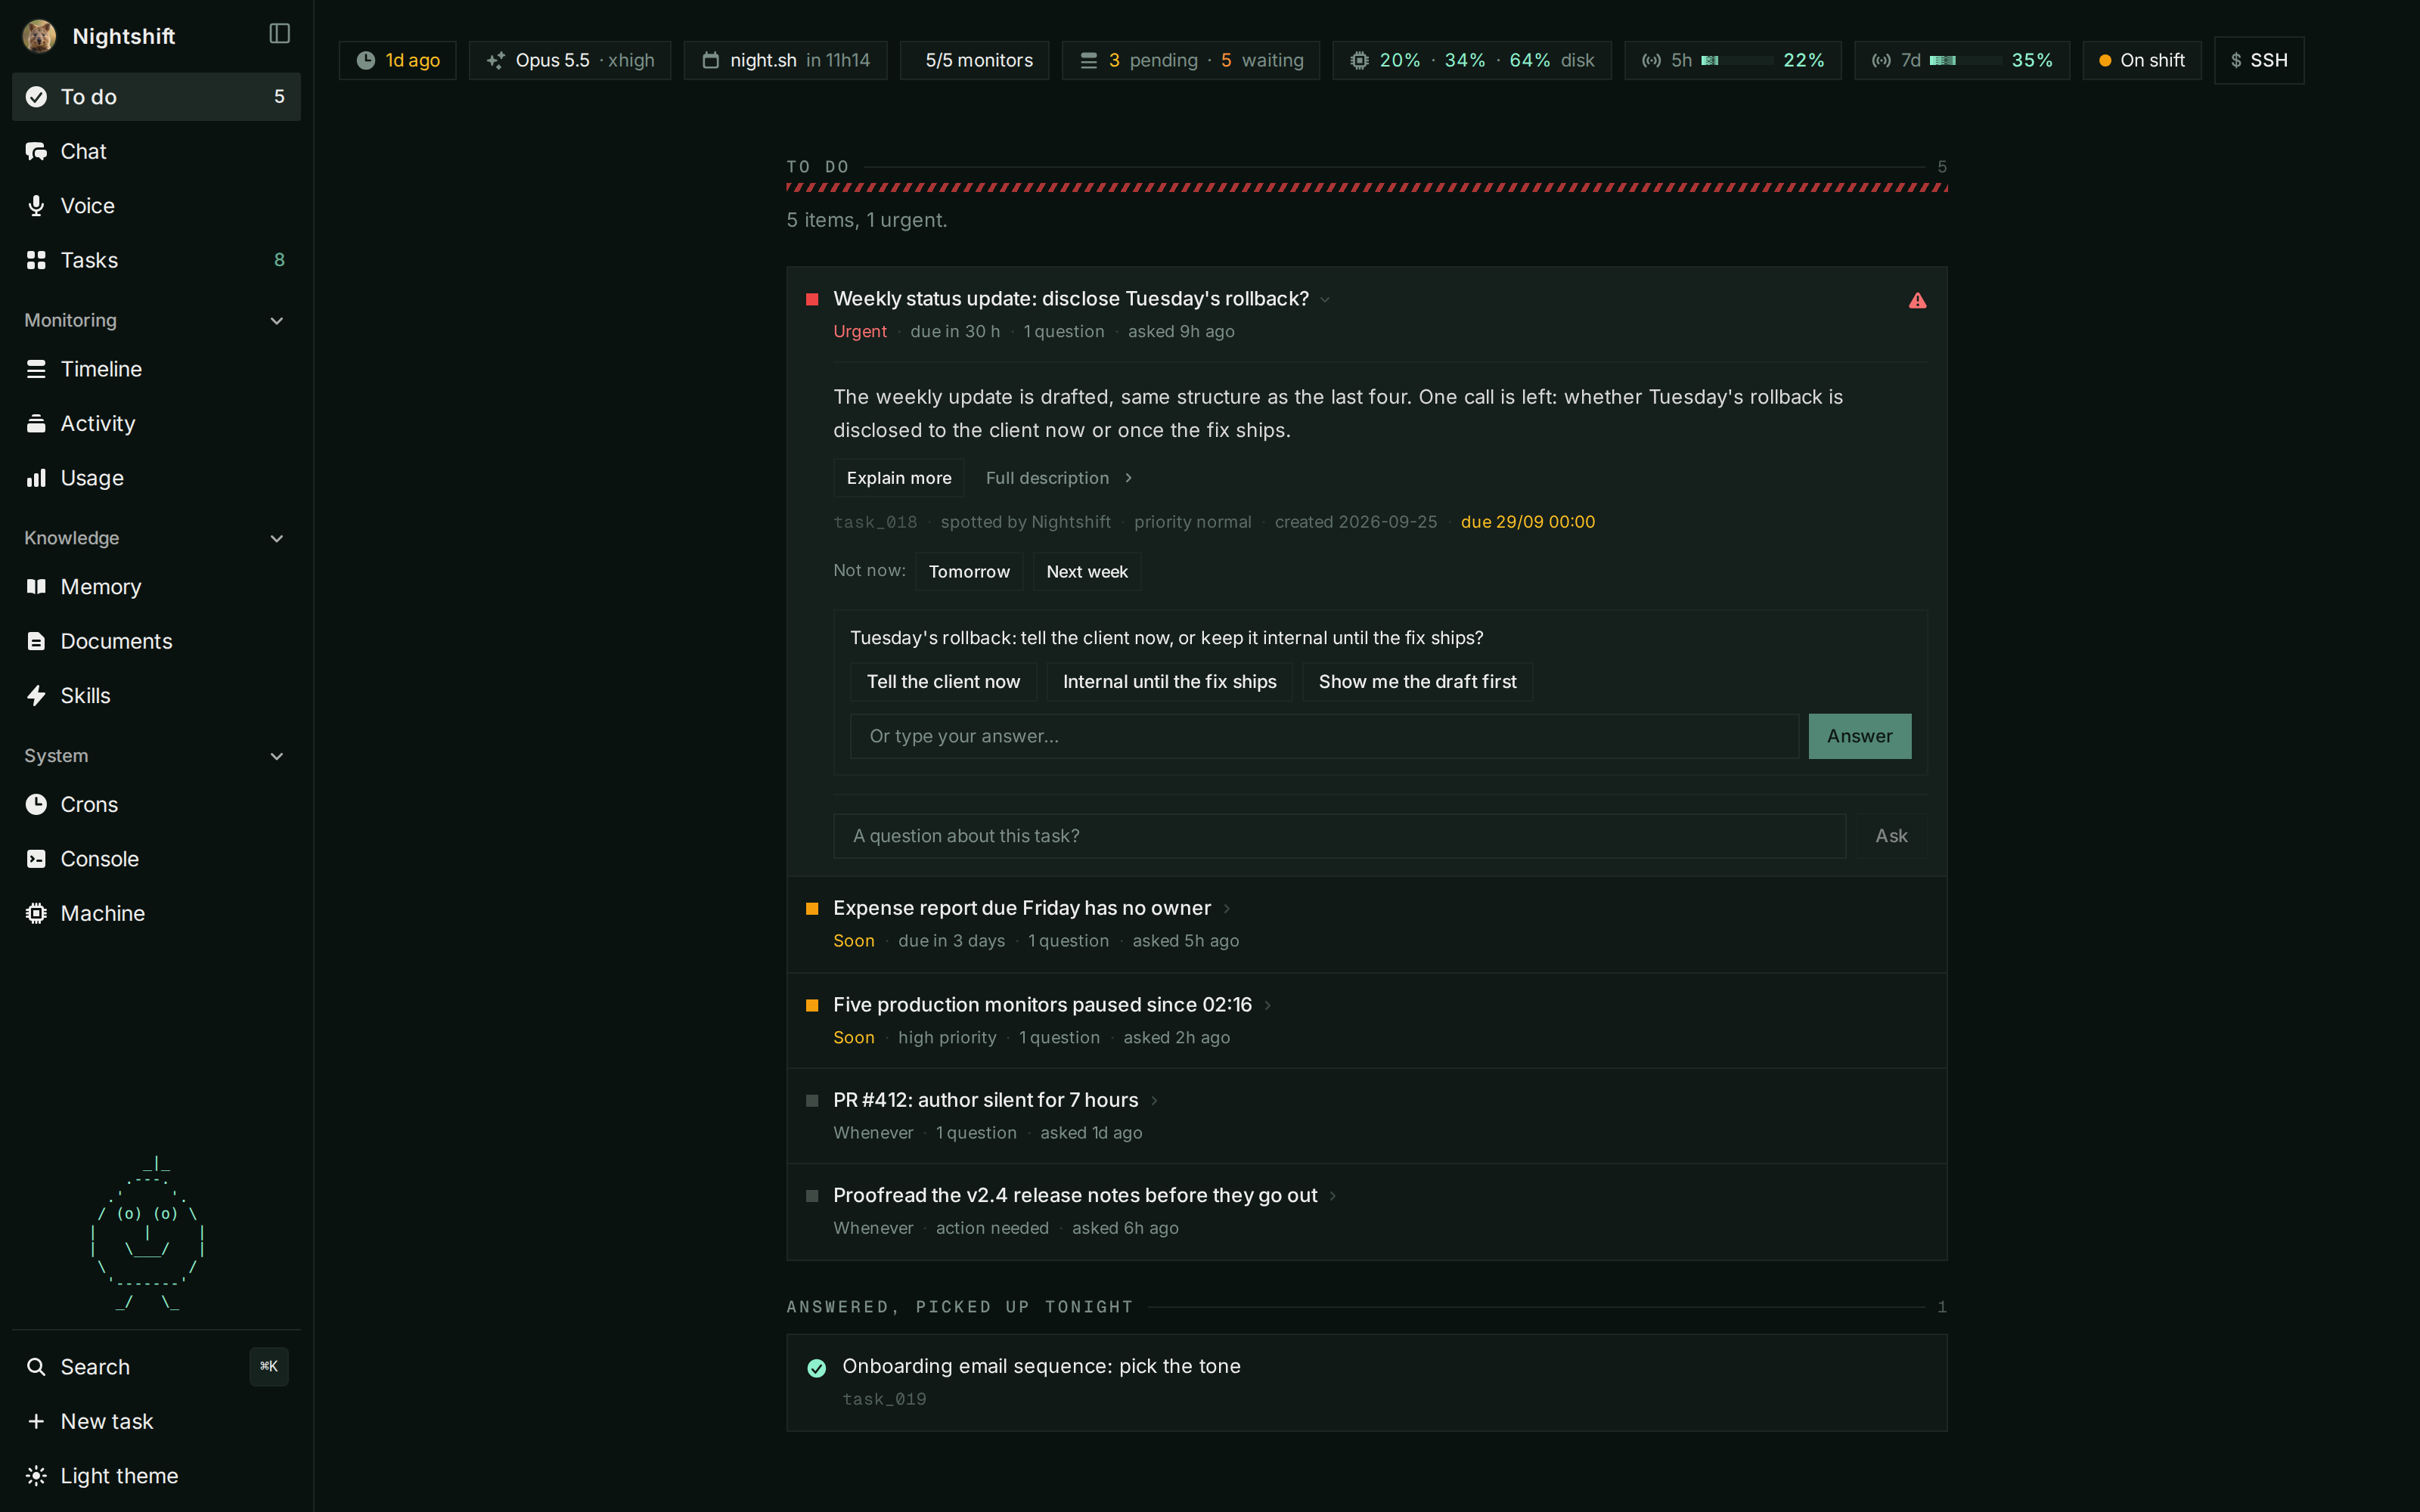Go to Tasks page
This screenshot has width=2420, height=1512.
point(156,260)
